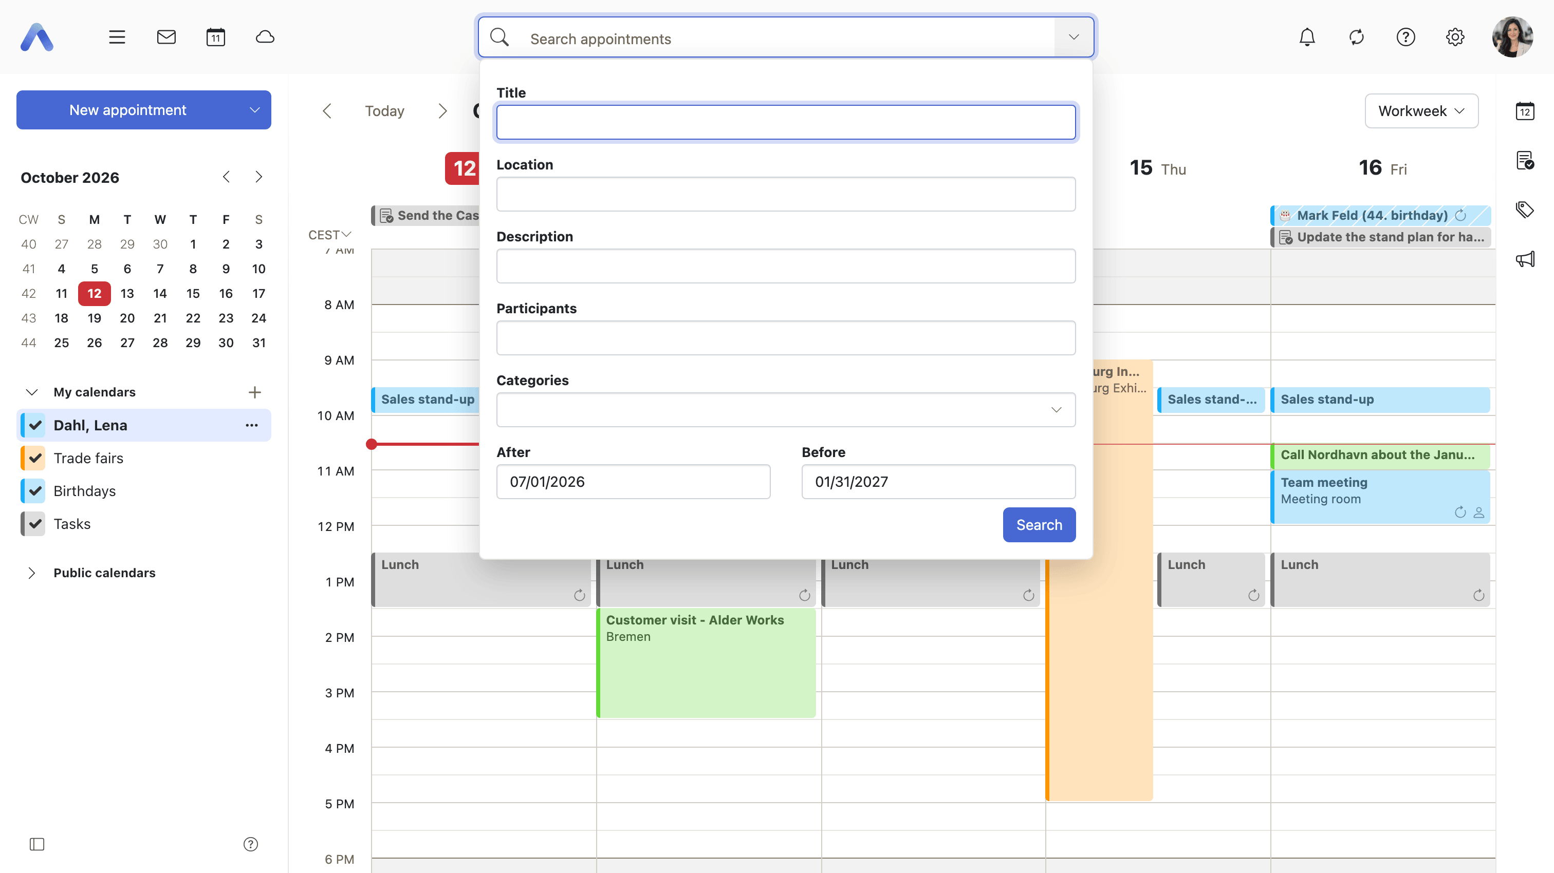1554x873 pixels.
Task: Open the cloud drive icon
Action: click(265, 37)
